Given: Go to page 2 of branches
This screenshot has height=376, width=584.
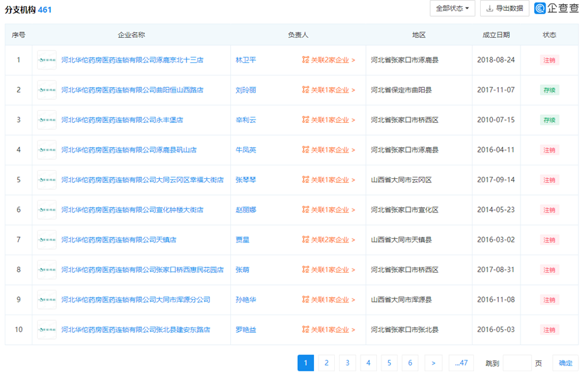Looking at the screenshot, I should (x=326, y=363).
